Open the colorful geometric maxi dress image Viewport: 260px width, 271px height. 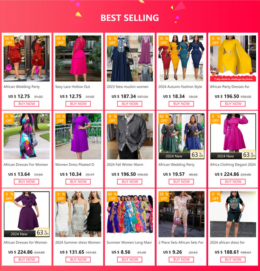pyautogui.click(x=26, y=136)
